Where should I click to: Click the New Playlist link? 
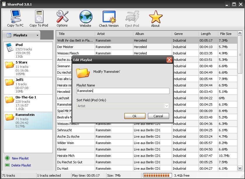click(x=20, y=158)
